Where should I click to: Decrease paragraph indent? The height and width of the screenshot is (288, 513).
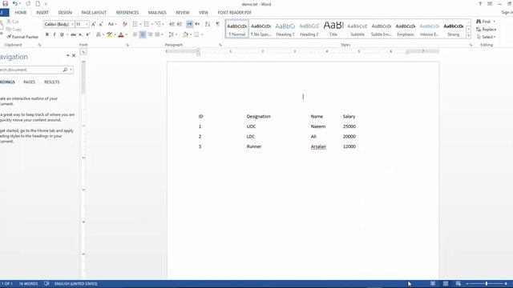click(172, 24)
